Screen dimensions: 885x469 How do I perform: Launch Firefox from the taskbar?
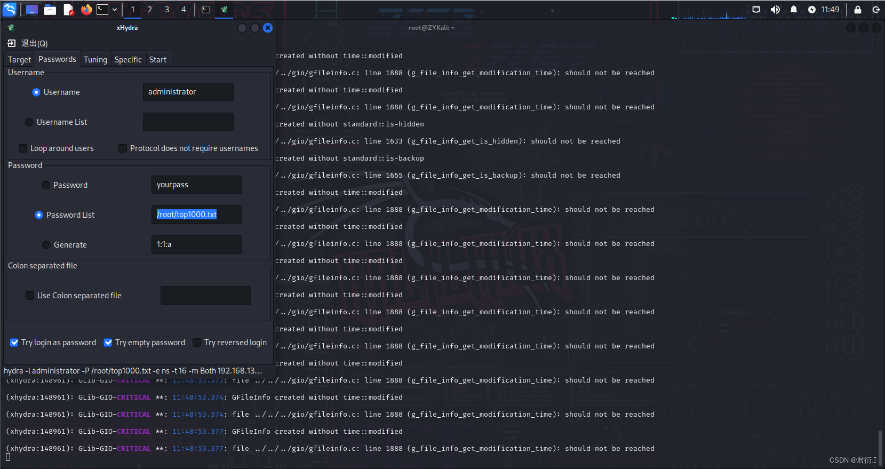click(86, 10)
